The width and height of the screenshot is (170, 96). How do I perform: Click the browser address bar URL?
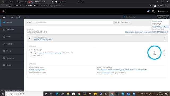[44, 6]
